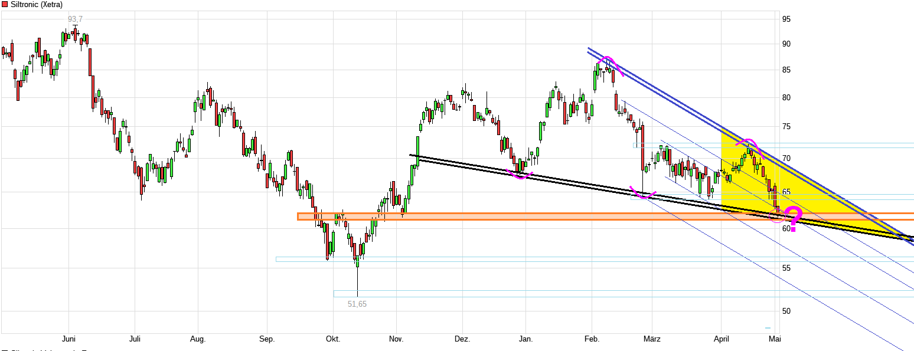Click the small magenta circle near price 61
Screen dimensions: 914x351
point(778,216)
